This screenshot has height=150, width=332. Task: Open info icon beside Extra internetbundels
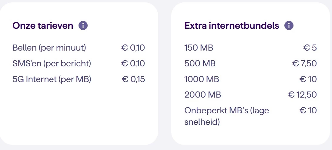[x=289, y=26]
